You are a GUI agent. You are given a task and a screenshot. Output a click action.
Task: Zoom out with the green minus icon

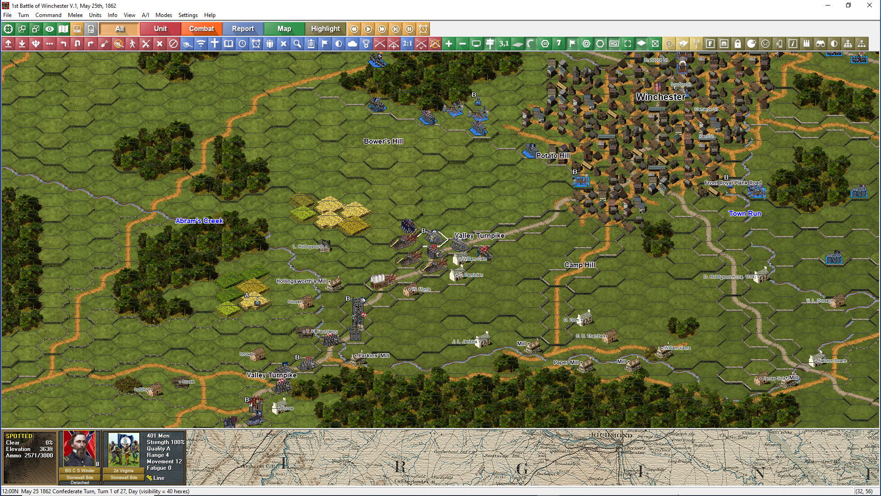(x=463, y=44)
